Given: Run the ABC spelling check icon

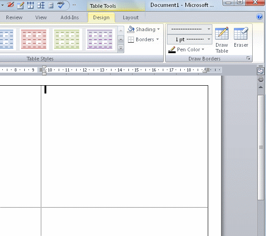Looking at the screenshot, I should [61, 5].
